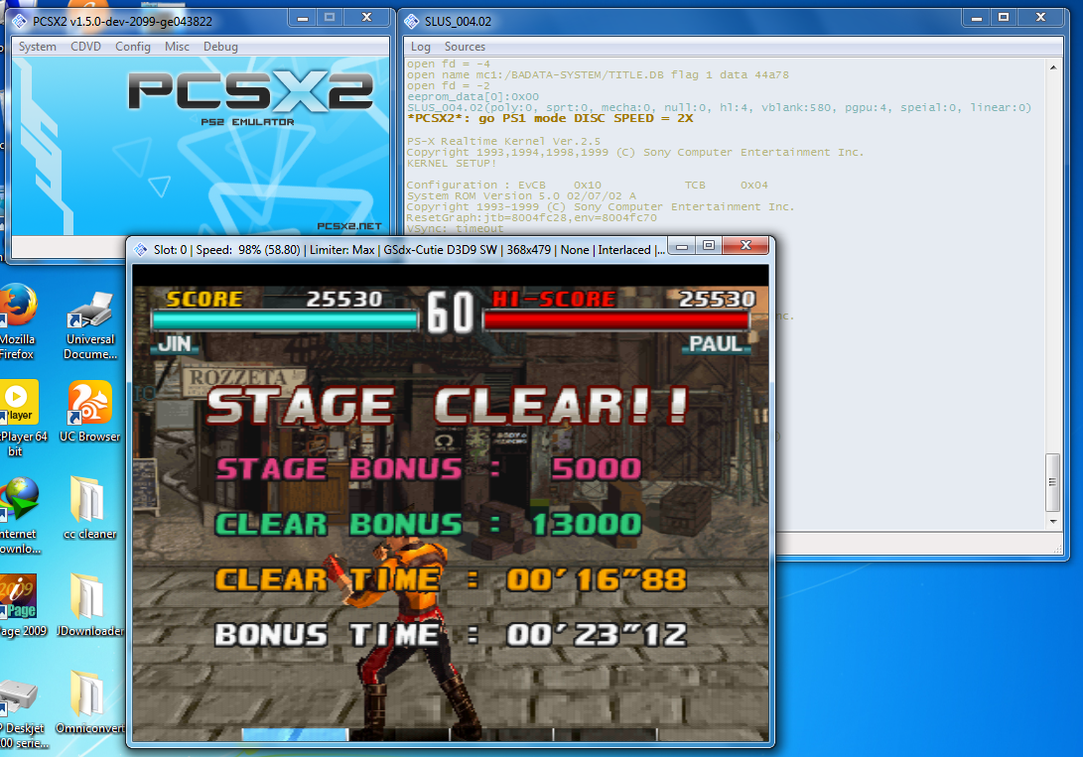This screenshot has width=1083, height=757.
Task: Open the CDVD menu in PCSX2
Action: click(x=85, y=47)
